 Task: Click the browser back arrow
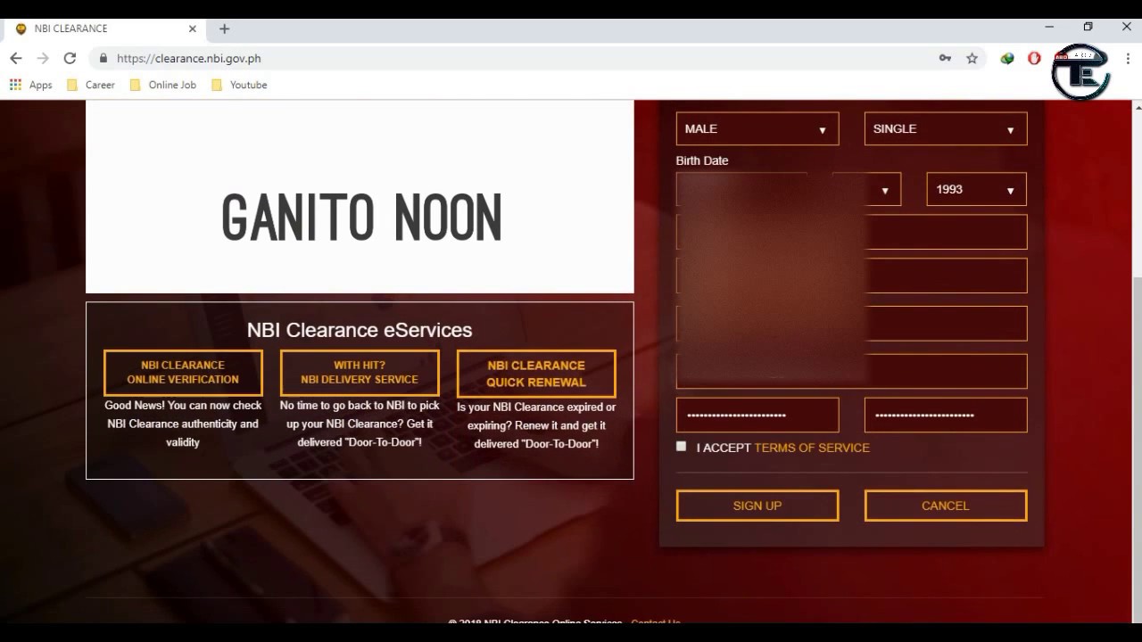[16, 58]
